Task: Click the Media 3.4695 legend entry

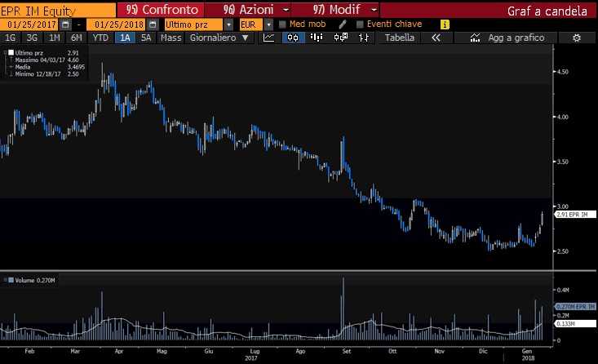Action: pyautogui.click(x=49, y=67)
